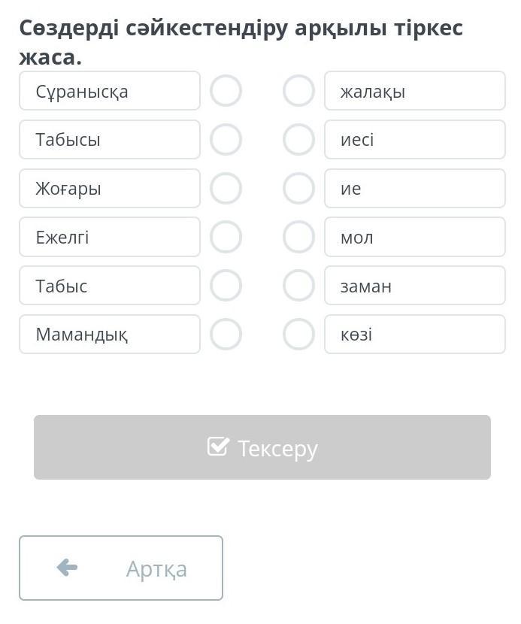Select the radio circle beside заман
Image resolution: width=521 pixels, height=624 pixels.
click(x=298, y=286)
